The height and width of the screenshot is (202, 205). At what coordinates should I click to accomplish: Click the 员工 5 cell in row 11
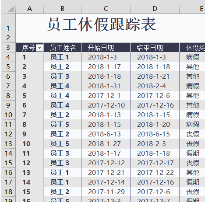coord(63,125)
